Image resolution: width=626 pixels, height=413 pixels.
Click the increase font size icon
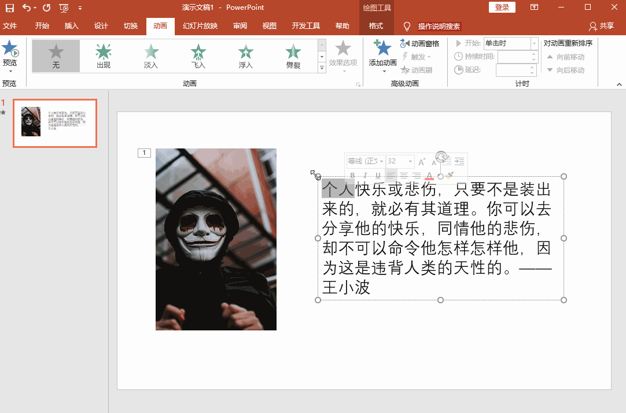pos(421,162)
